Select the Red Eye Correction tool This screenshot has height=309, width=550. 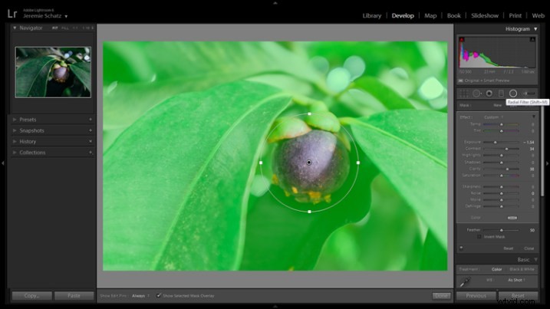pyautogui.click(x=489, y=94)
